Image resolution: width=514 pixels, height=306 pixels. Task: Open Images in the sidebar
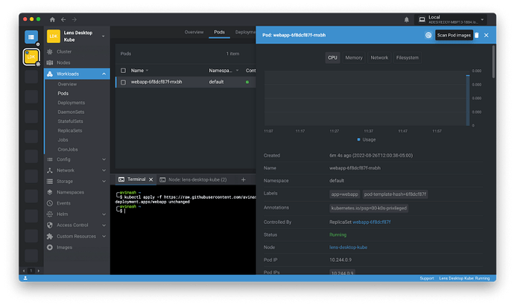click(x=65, y=246)
